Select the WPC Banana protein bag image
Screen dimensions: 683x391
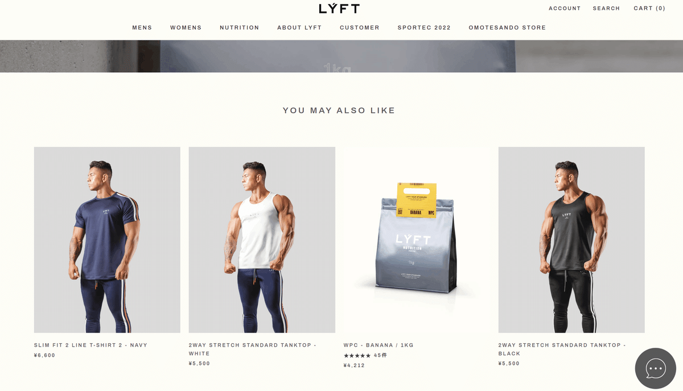pos(417,240)
